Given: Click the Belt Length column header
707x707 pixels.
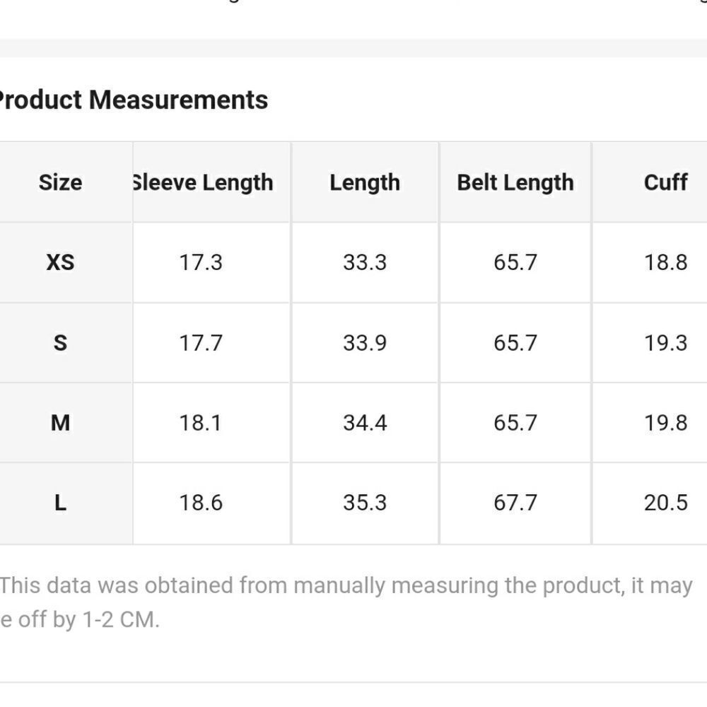Looking at the screenshot, I should [515, 183].
